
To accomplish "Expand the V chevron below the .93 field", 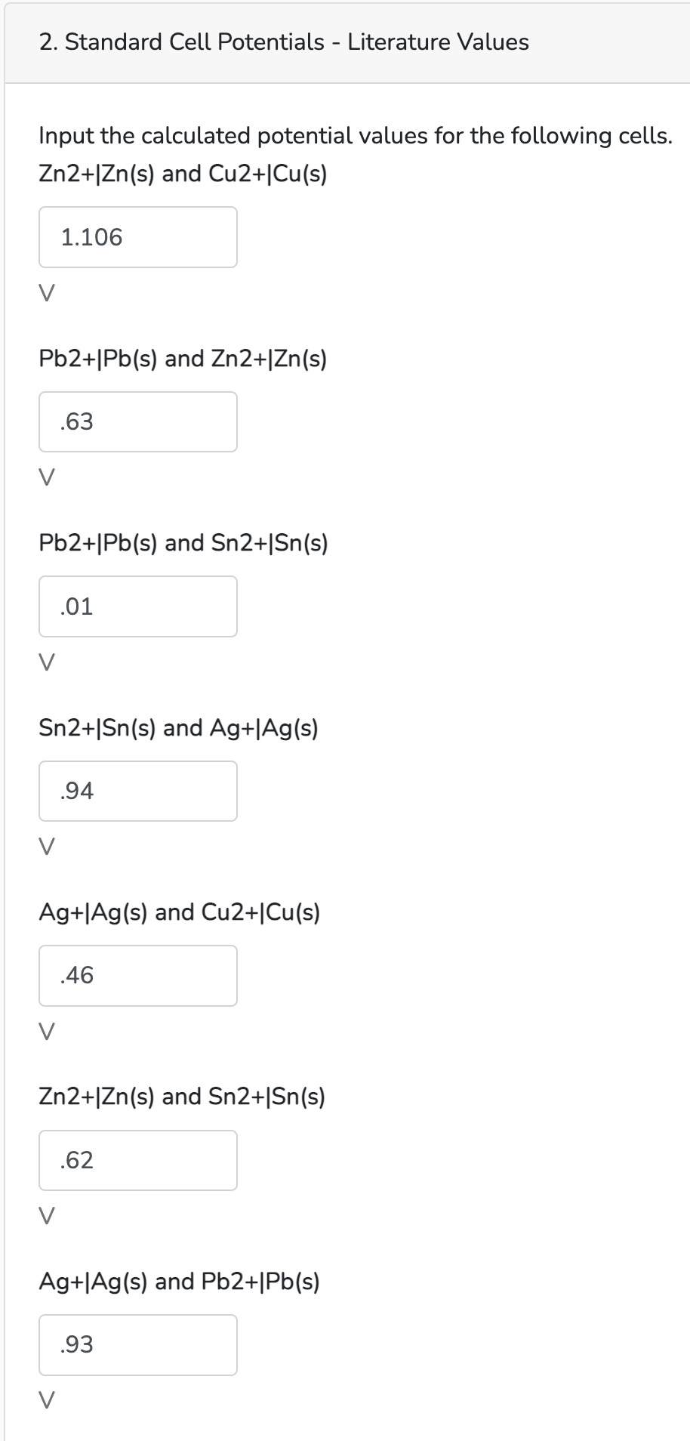I will click(45, 1400).
